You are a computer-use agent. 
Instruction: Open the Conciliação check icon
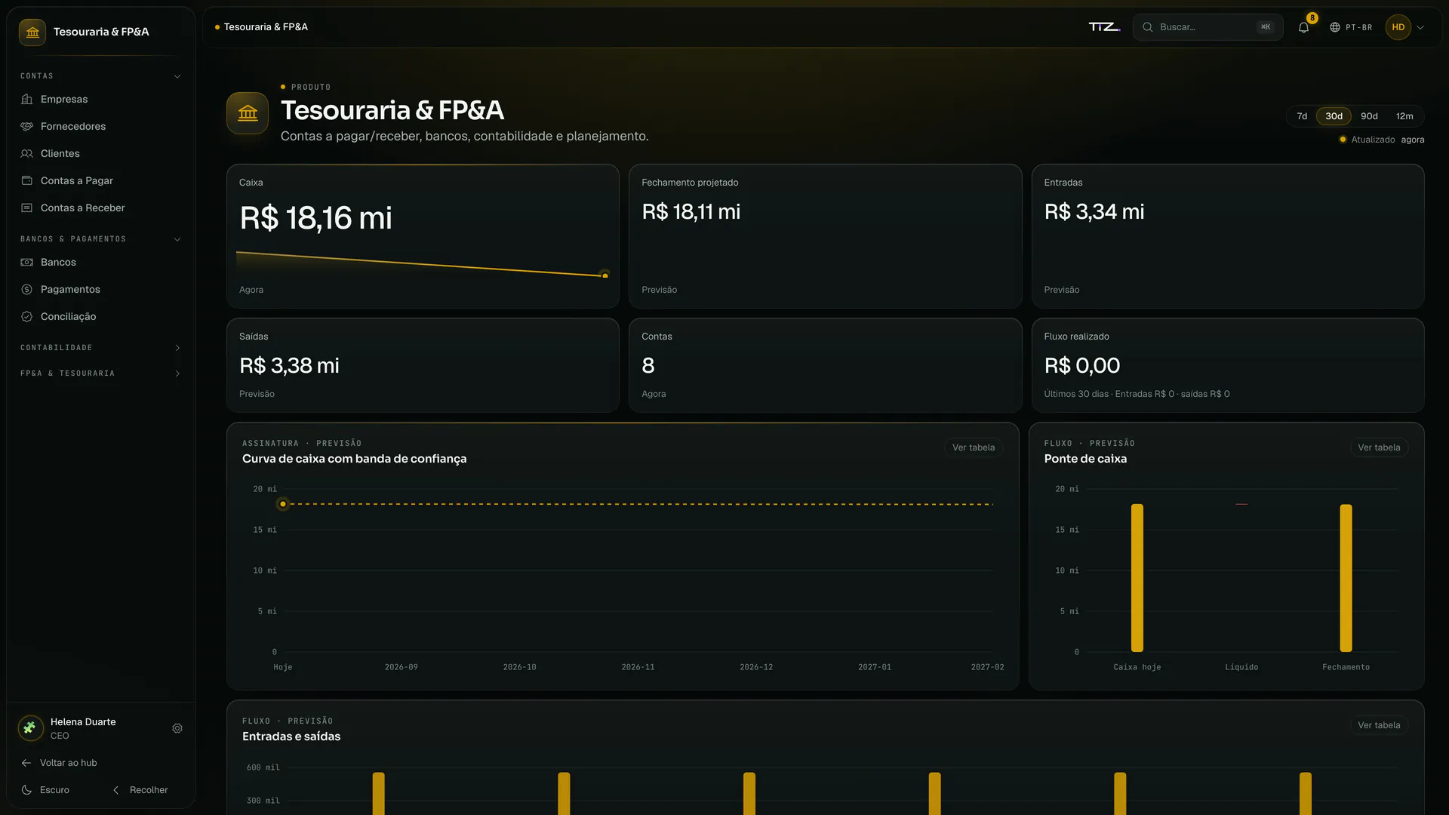point(27,317)
